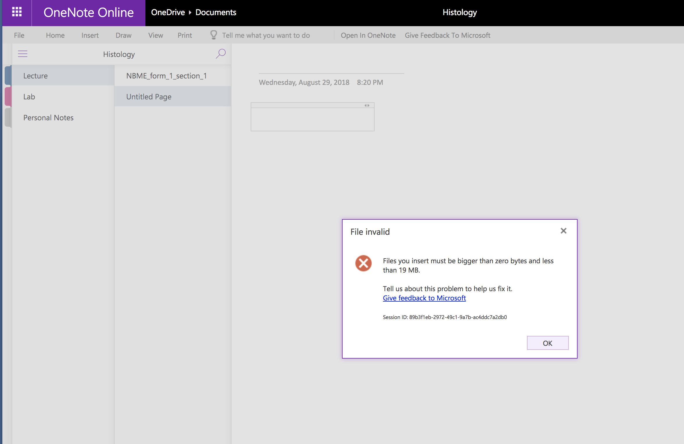Click the Wednesday, August 29, 2018 date
The image size is (684, 444).
coord(304,82)
